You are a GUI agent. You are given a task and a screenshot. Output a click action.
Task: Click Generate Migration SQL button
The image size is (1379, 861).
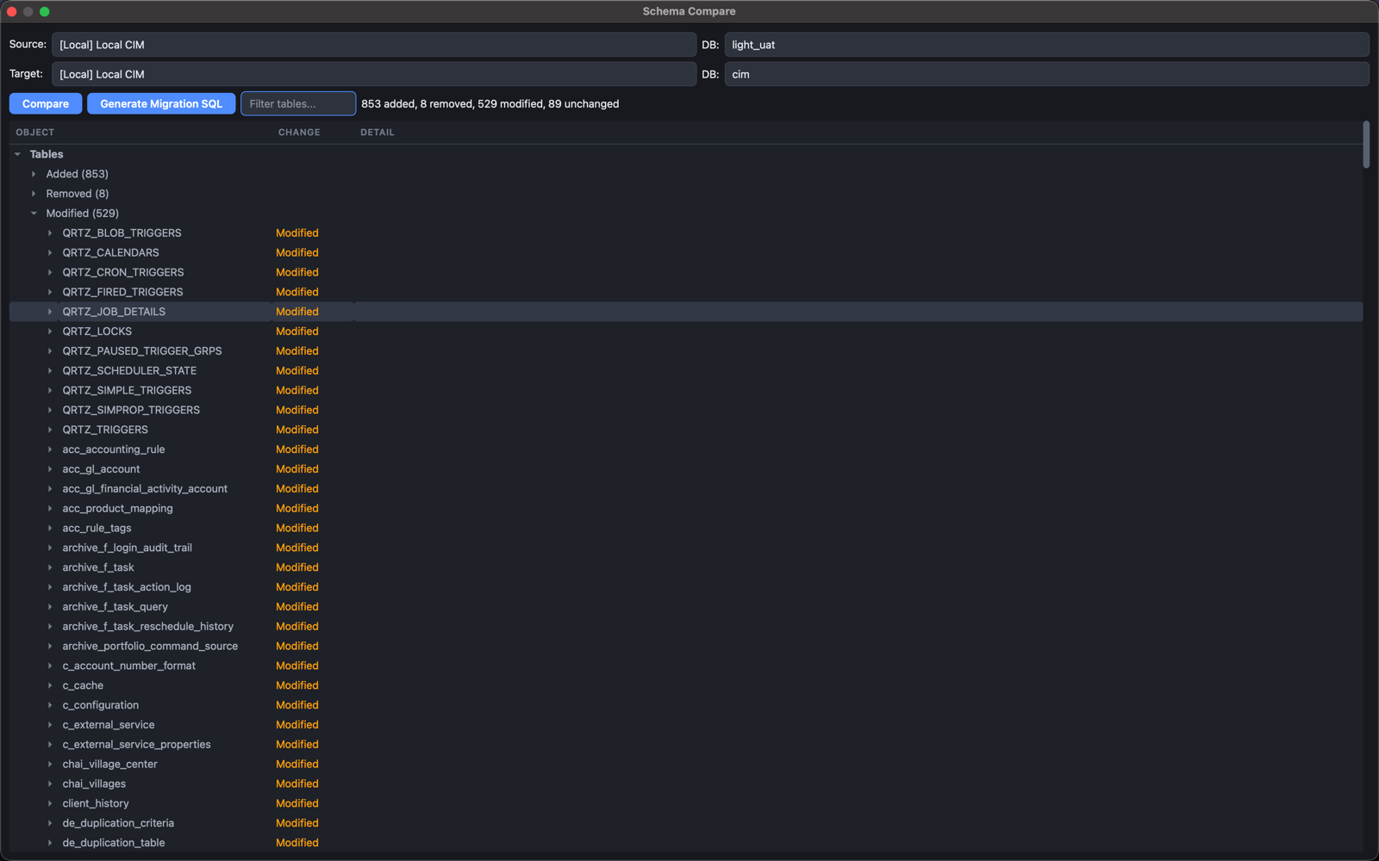tap(161, 103)
